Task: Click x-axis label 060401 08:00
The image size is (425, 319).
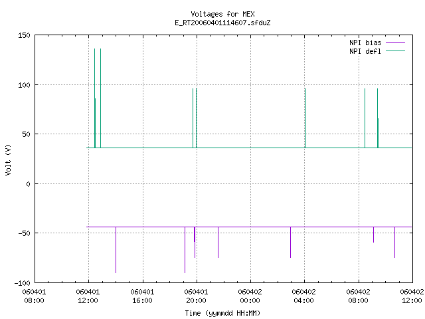Action: click(x=34, y=296)
